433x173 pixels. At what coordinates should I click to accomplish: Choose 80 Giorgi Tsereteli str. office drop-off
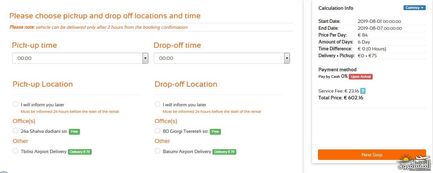pyautogui.click(x=157, y=131)
